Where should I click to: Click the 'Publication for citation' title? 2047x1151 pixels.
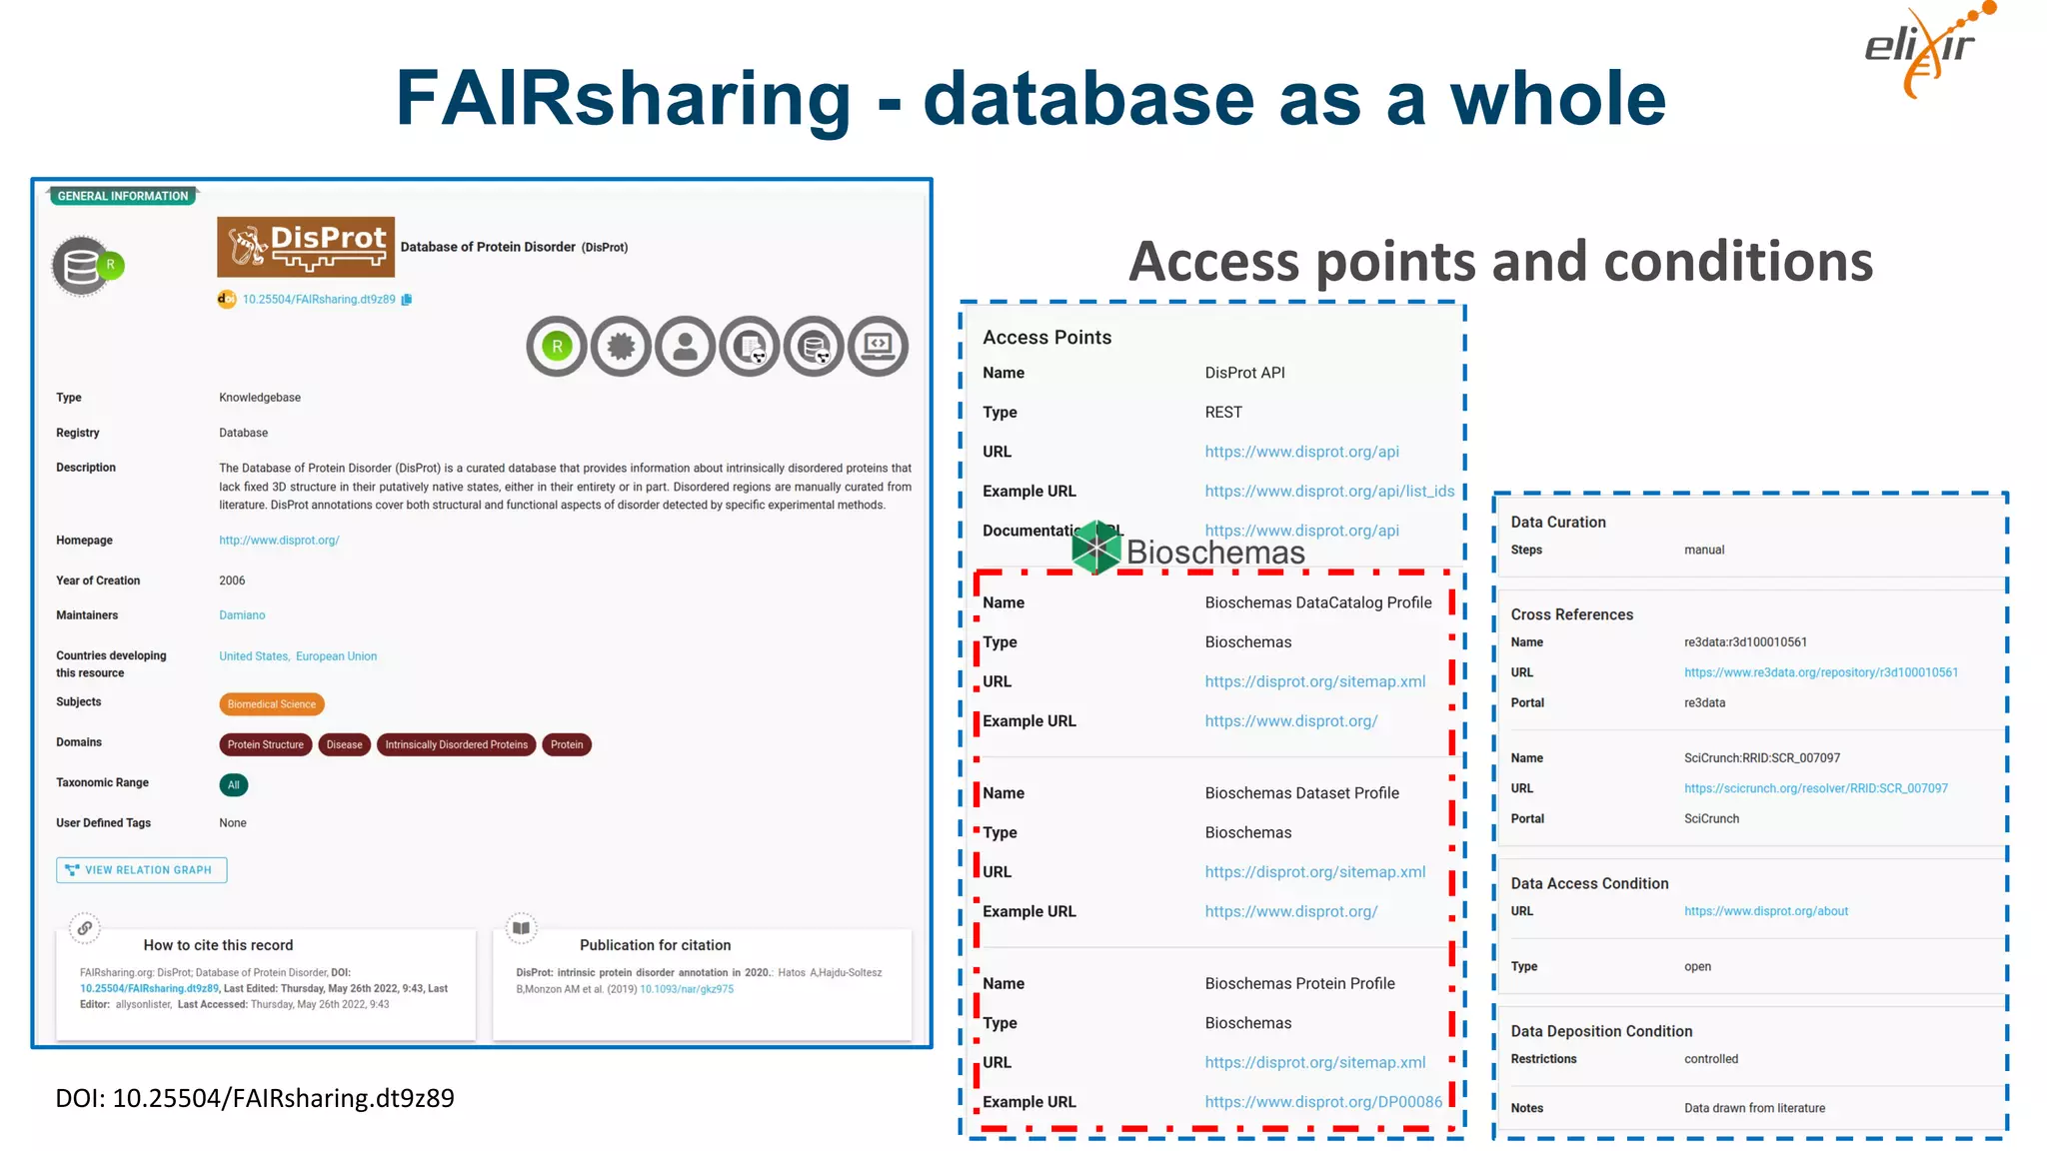[x=655, y=945]
